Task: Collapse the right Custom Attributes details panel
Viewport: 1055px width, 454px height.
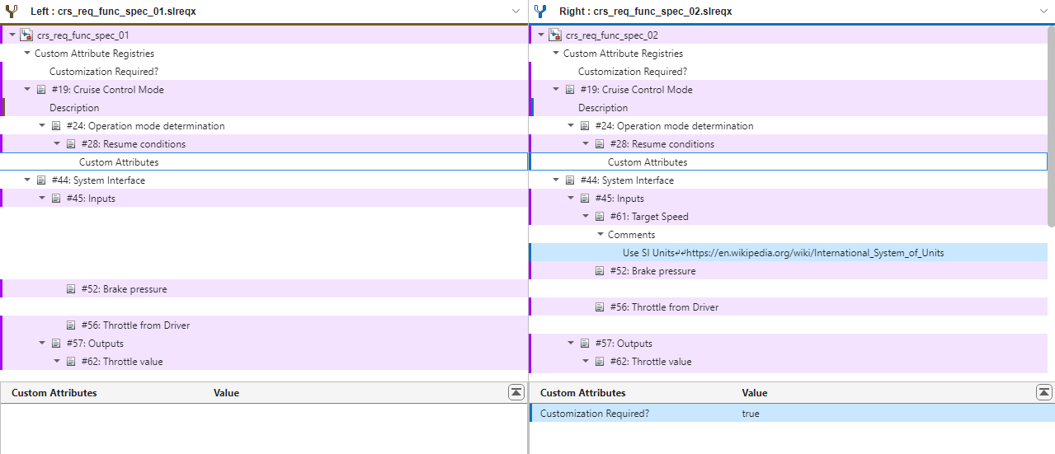Action: 1044,392
